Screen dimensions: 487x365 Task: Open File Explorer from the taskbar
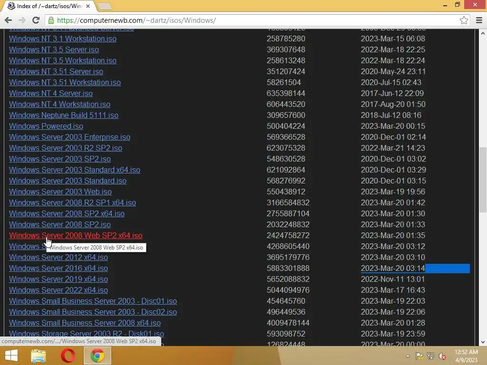coord(39,355)
